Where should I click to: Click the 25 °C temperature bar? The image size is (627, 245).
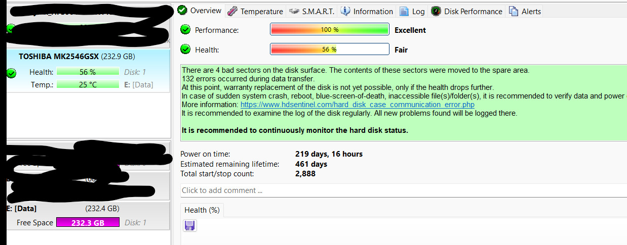tap(88, 84)
